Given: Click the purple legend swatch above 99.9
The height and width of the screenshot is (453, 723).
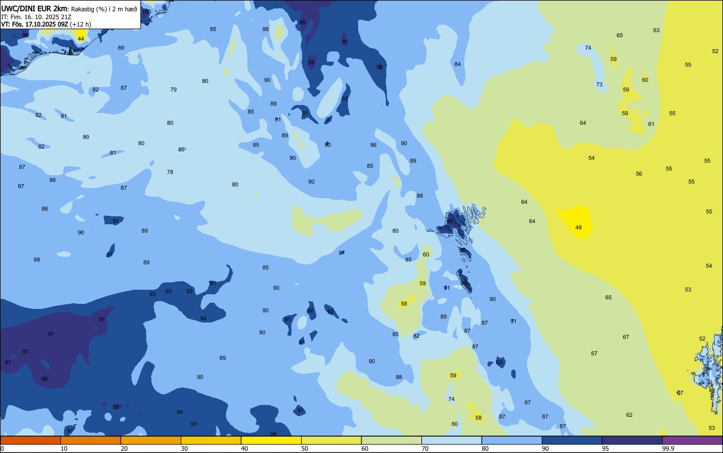Looking at the screenshot, I should (x=692, y=440).
